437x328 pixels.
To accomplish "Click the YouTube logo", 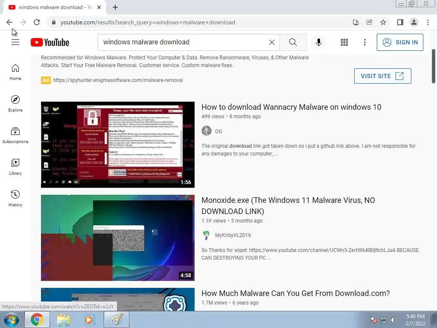I will tap(50, 42).
